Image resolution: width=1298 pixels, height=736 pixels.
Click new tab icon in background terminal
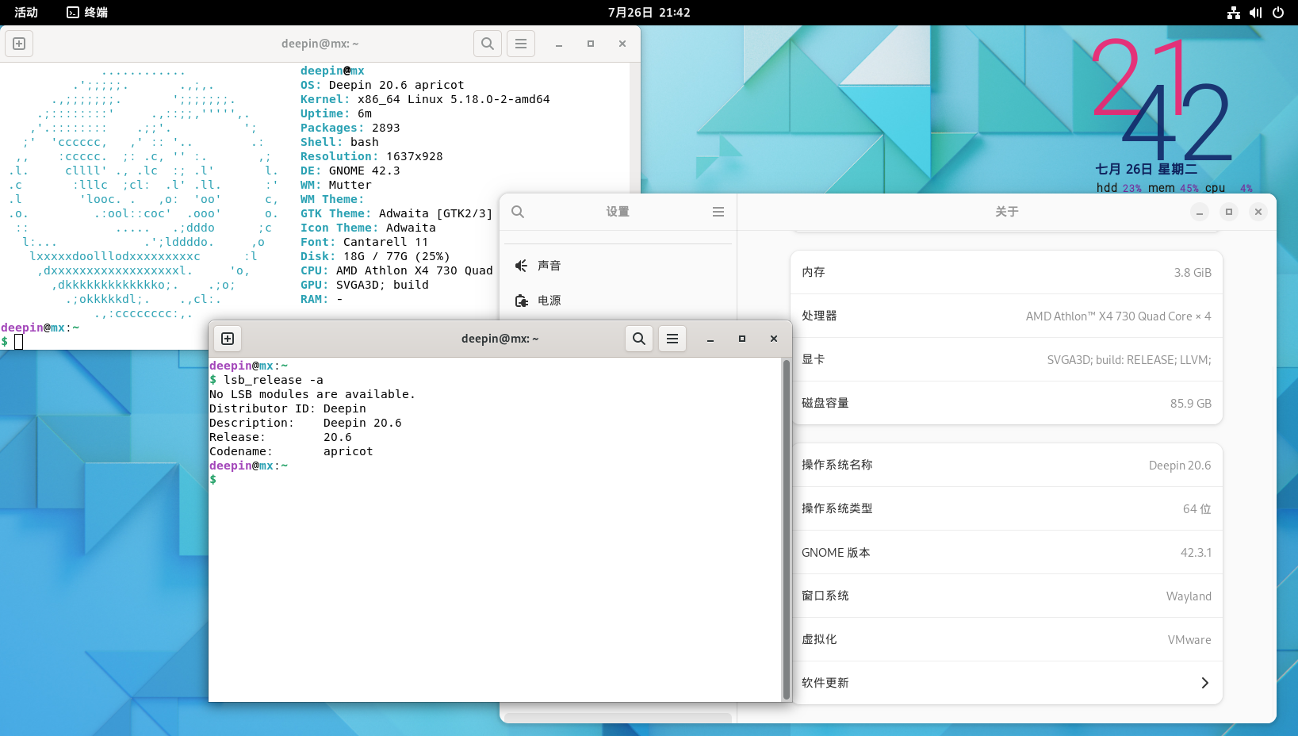pyautogui.click(x=19, y=44)
